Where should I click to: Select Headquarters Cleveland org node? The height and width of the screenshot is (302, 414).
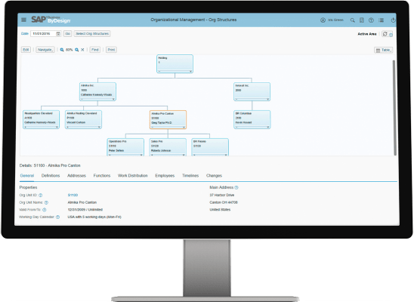pyautogui.click(x=42, y=119)
